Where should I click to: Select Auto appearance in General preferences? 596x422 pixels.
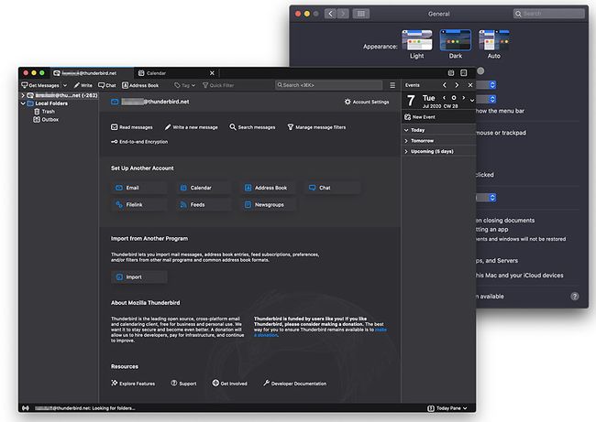coord(493,44)
